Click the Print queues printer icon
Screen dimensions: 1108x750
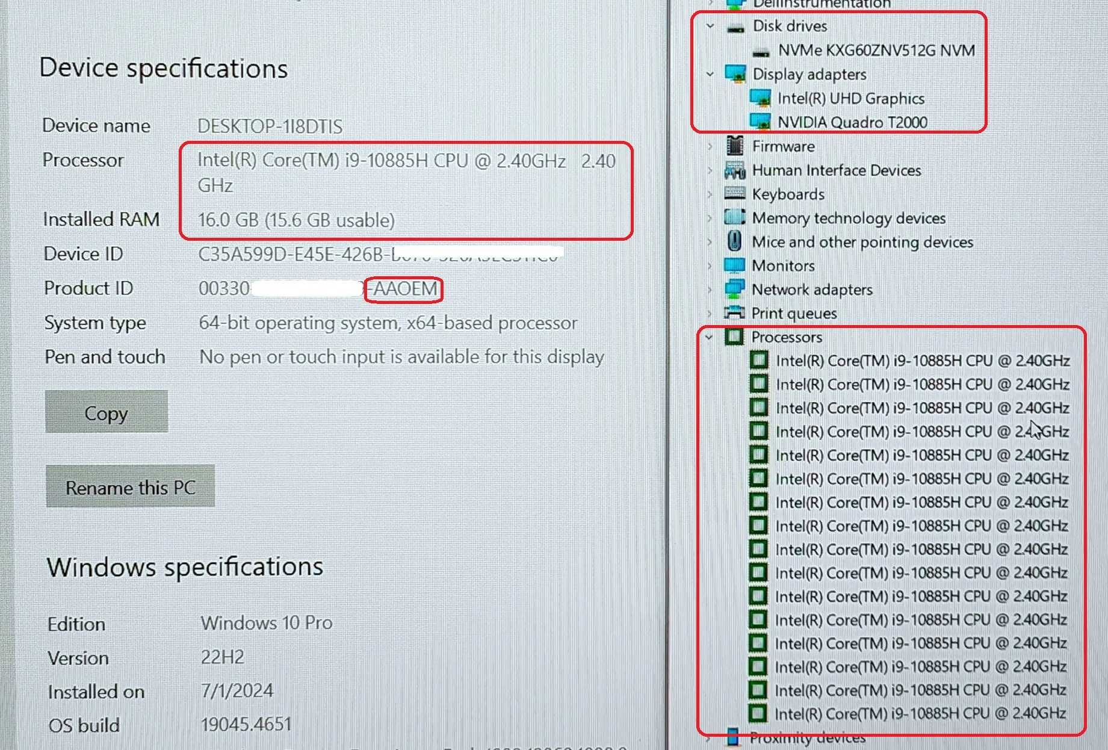pyautogui.click(x=734, y=312)
